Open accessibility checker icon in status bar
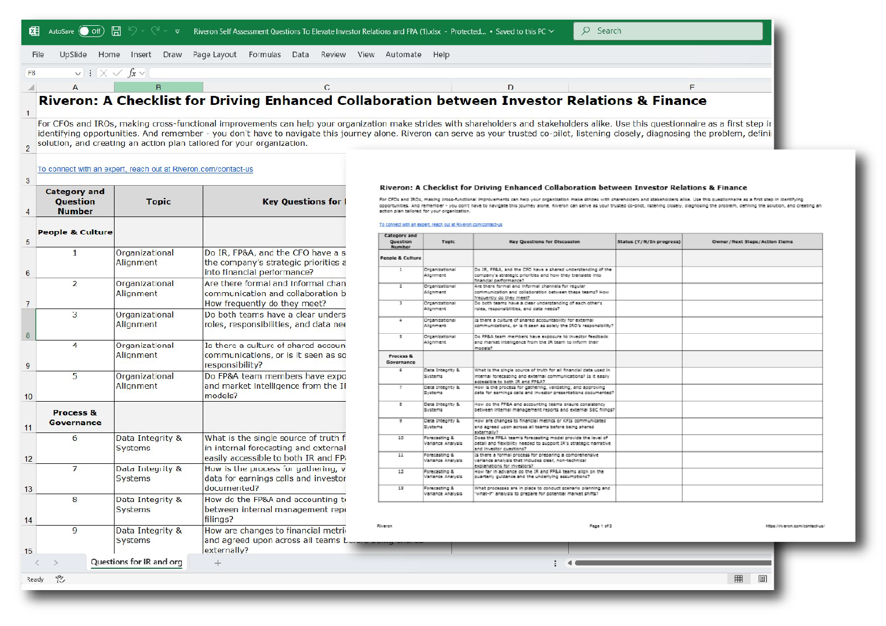Image resolution: width=886 pixels, height=626 pixels. [x=60, y=579]
